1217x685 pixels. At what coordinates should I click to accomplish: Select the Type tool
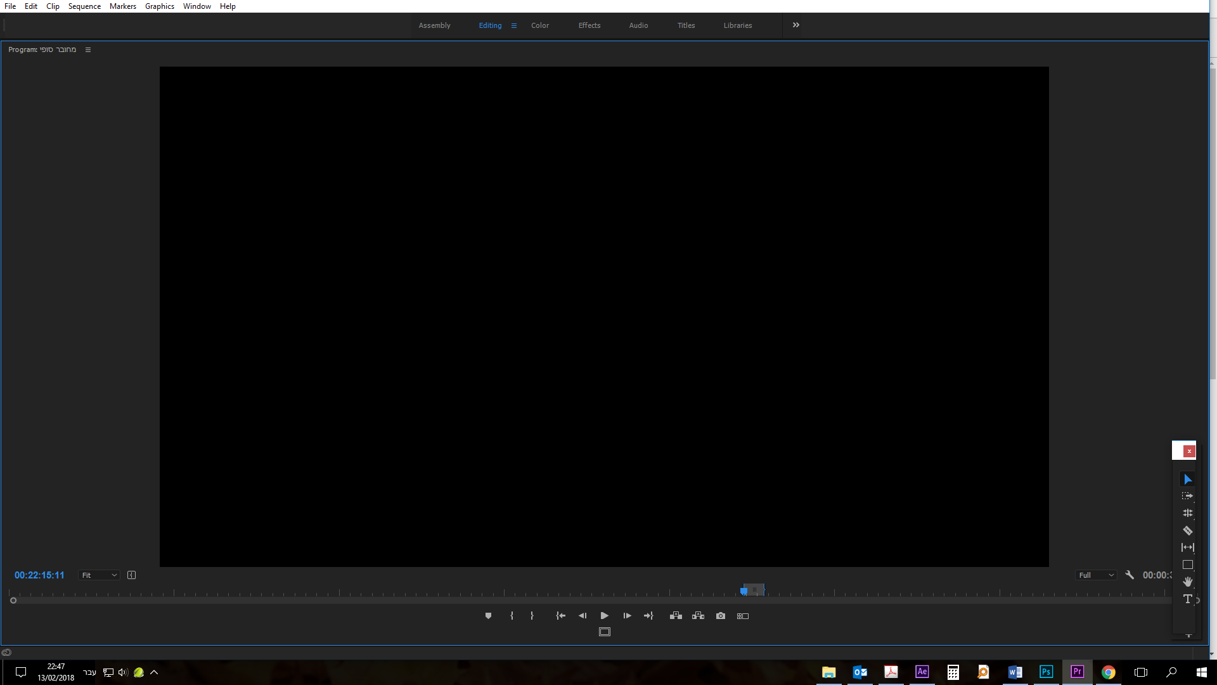pyautogui.click(x=1187, y=599)
